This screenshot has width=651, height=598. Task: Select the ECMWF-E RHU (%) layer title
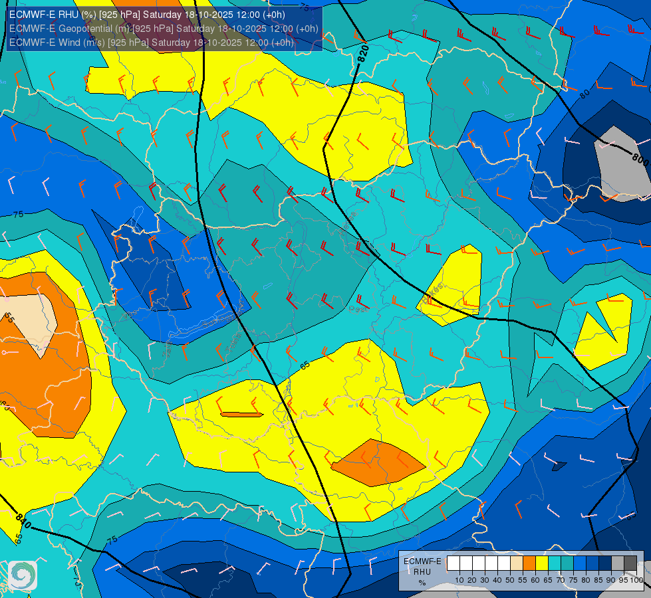click(x=147, y=15)
